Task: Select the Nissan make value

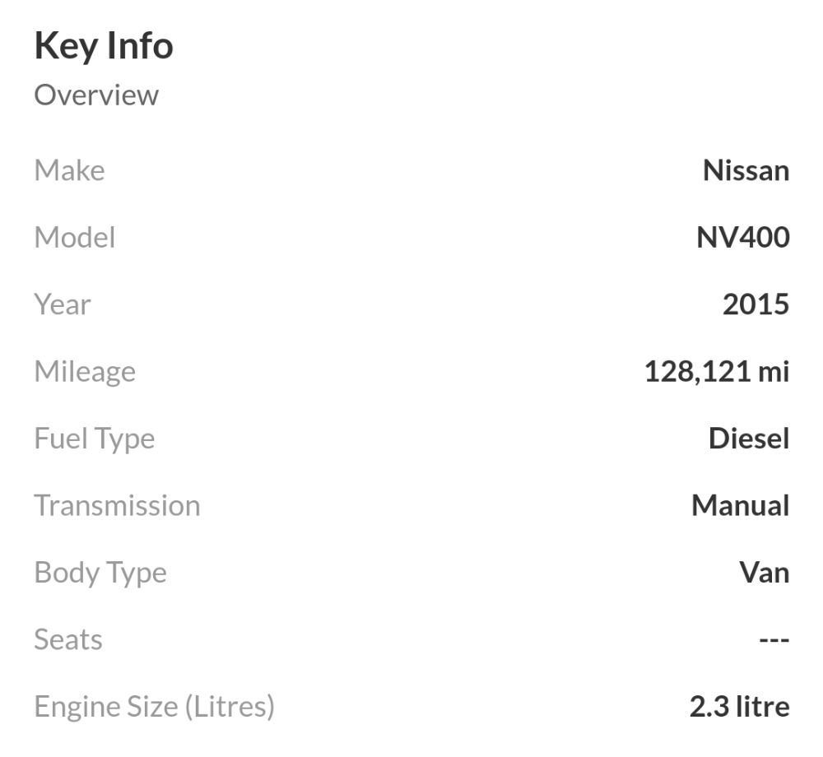Action: point(746,170)
